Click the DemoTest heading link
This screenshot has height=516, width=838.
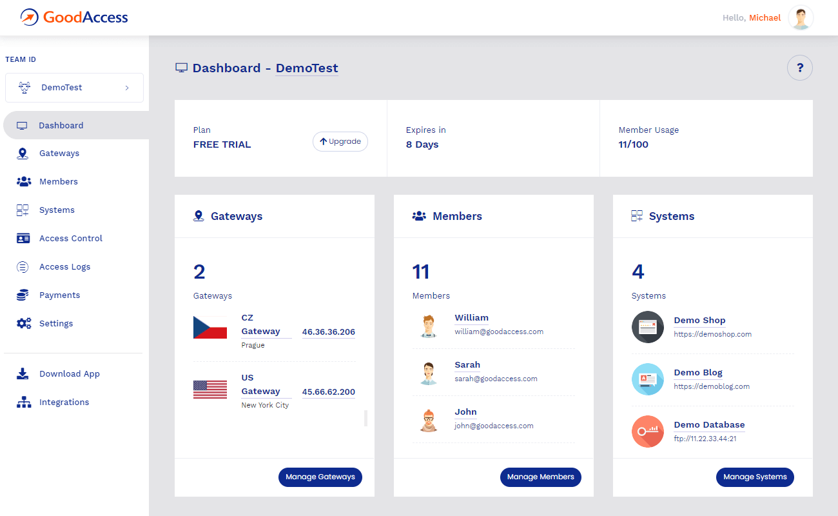point(307,68)
